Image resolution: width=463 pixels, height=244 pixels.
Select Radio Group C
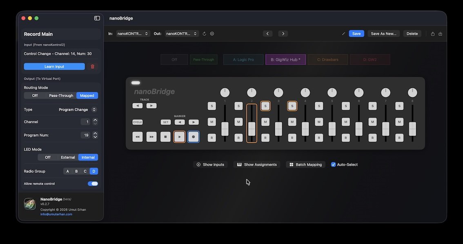click(x=85, y=171)
